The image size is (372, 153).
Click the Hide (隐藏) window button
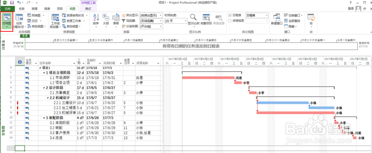coord(291,26)
